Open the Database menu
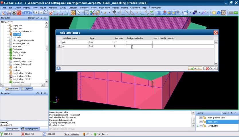Viewport: 239px width, 137px height. click(73, 8)
